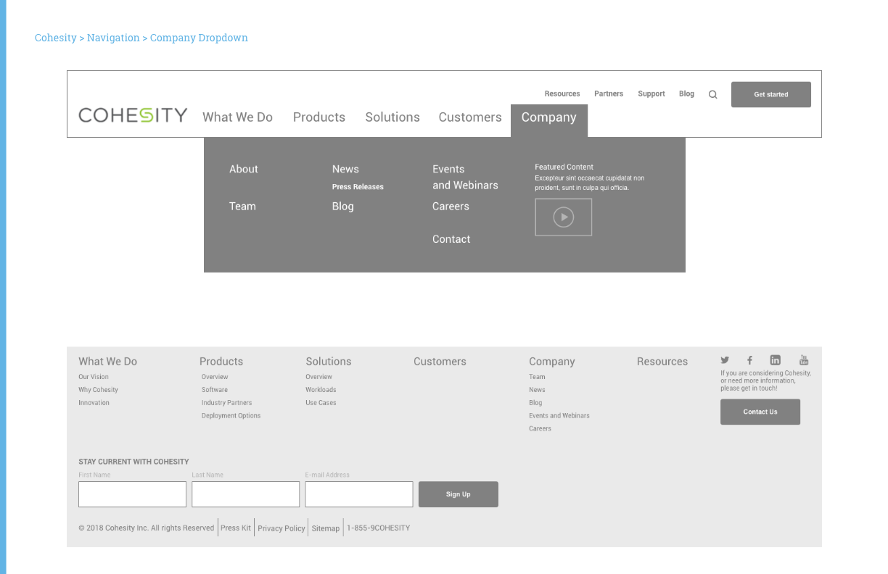Focus the Last Name input field
This screenshot has width=888, height=574.
(x=245, y=494)
